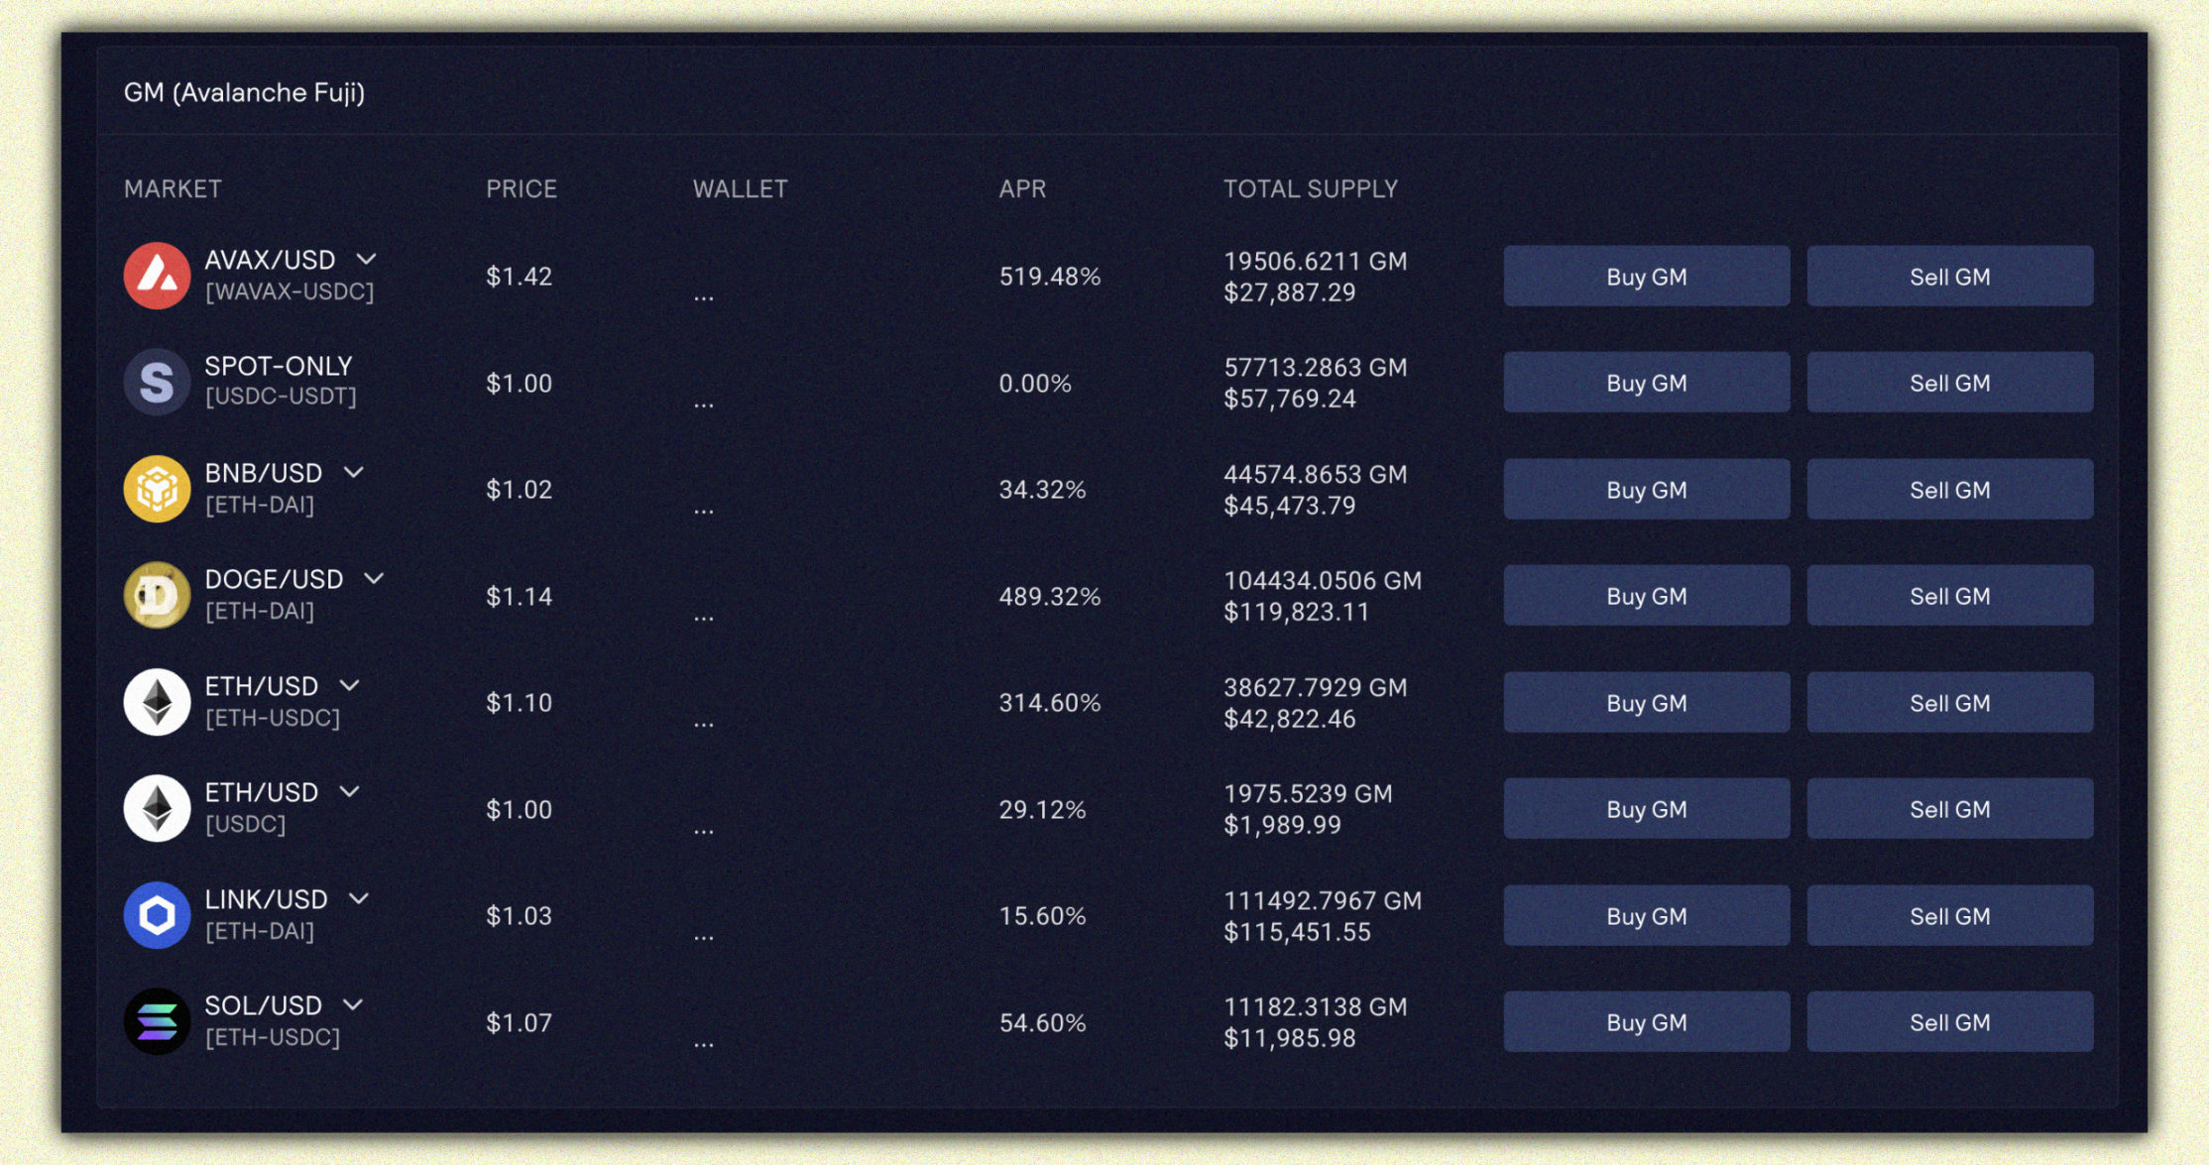The height and width of the screenshot is (1165, 2209).
Task: Buy GM for AVAX/USD market
Action: (1647, 277)
